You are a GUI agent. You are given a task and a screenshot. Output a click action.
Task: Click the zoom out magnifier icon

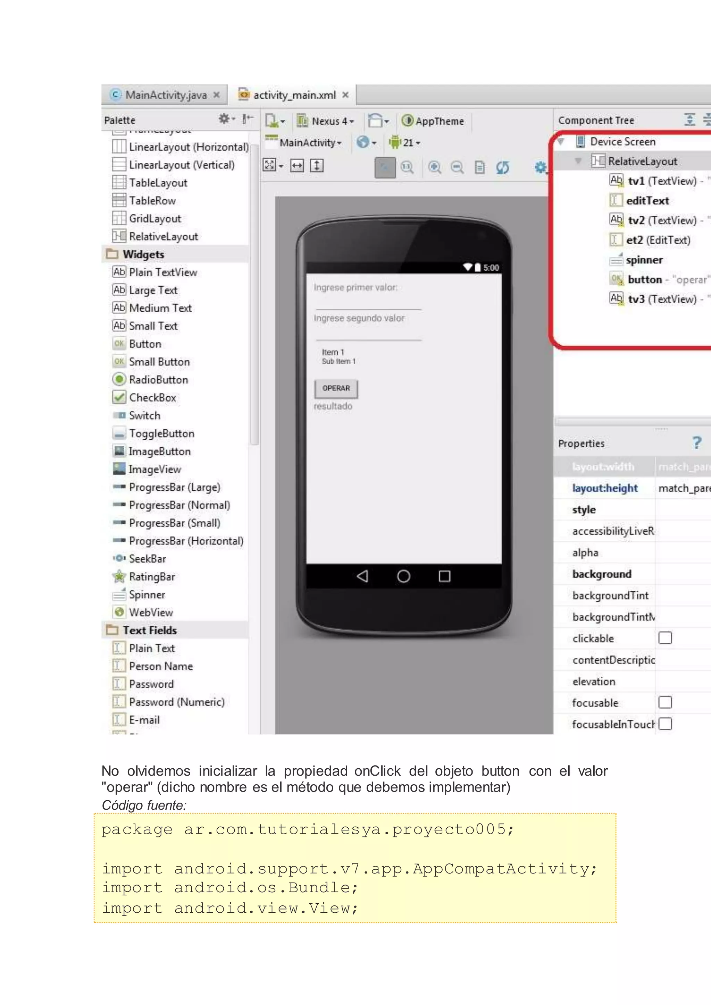coord(457,167)
